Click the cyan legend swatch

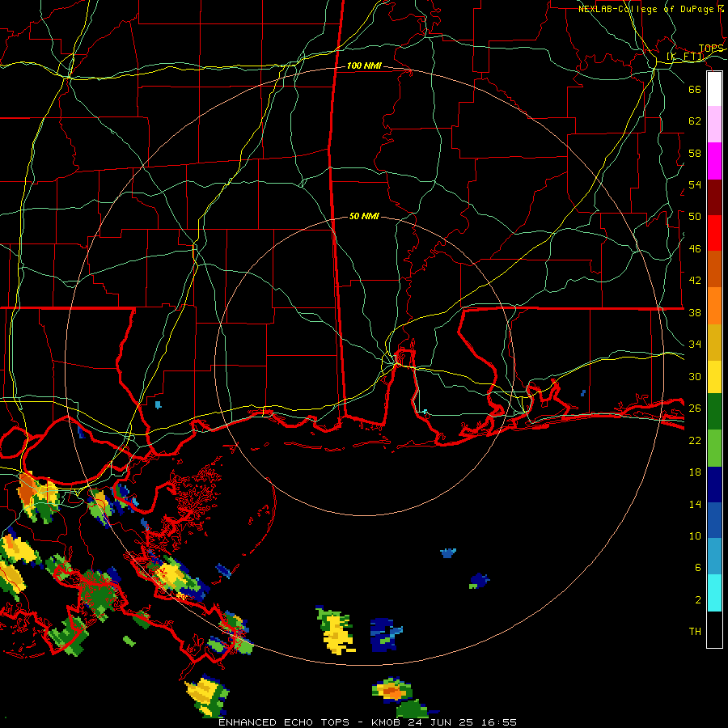point(714,593)
